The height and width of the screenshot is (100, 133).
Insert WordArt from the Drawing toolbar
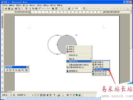coord(47,95)
